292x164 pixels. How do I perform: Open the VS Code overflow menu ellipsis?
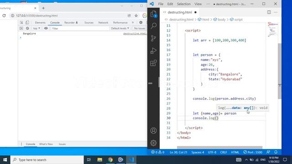coord(208,4)
